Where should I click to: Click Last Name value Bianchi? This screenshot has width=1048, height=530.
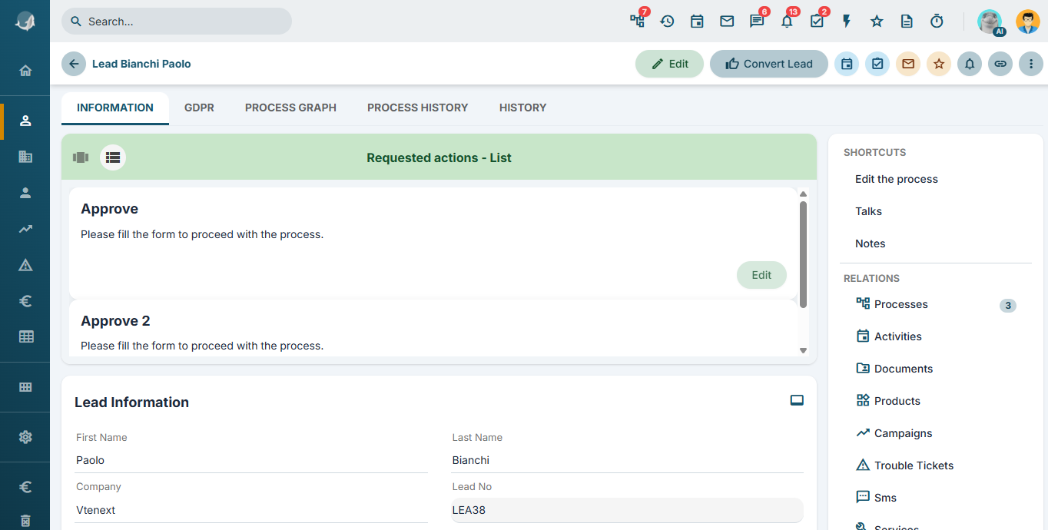(x=471, y=460)
